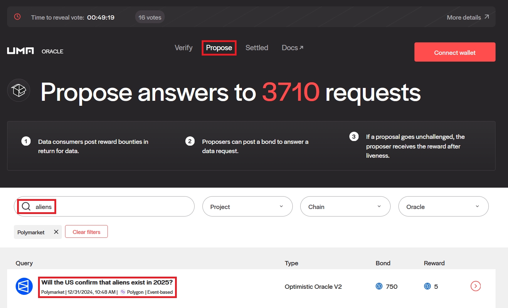Image resolution: width=508 pixels, height=308 pixels.
Task: Click the Clear filters button
Action: click(86, 232)
